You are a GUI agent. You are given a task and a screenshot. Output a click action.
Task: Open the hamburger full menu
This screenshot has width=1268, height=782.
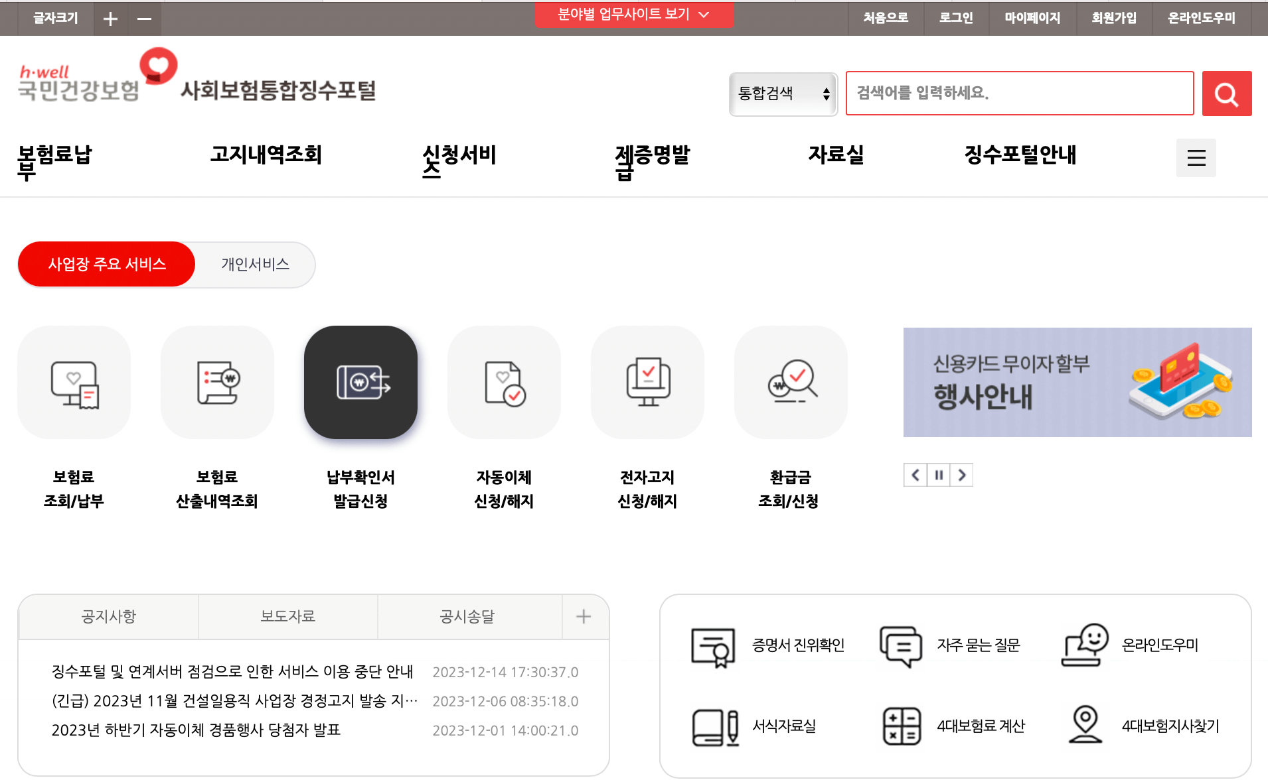1196,158
